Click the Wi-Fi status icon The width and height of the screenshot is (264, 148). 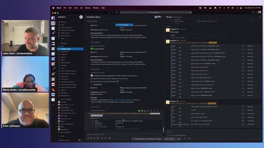pyautogui.click(x=228, y=8)
